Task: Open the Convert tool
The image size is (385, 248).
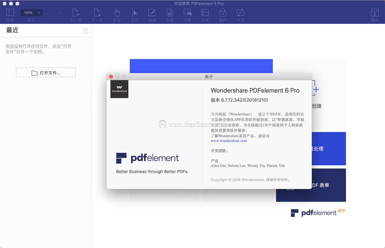Action: 240,13
